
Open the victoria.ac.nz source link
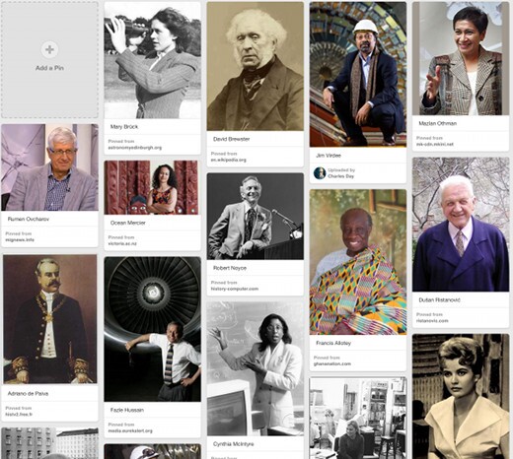(x=122, y=243)
